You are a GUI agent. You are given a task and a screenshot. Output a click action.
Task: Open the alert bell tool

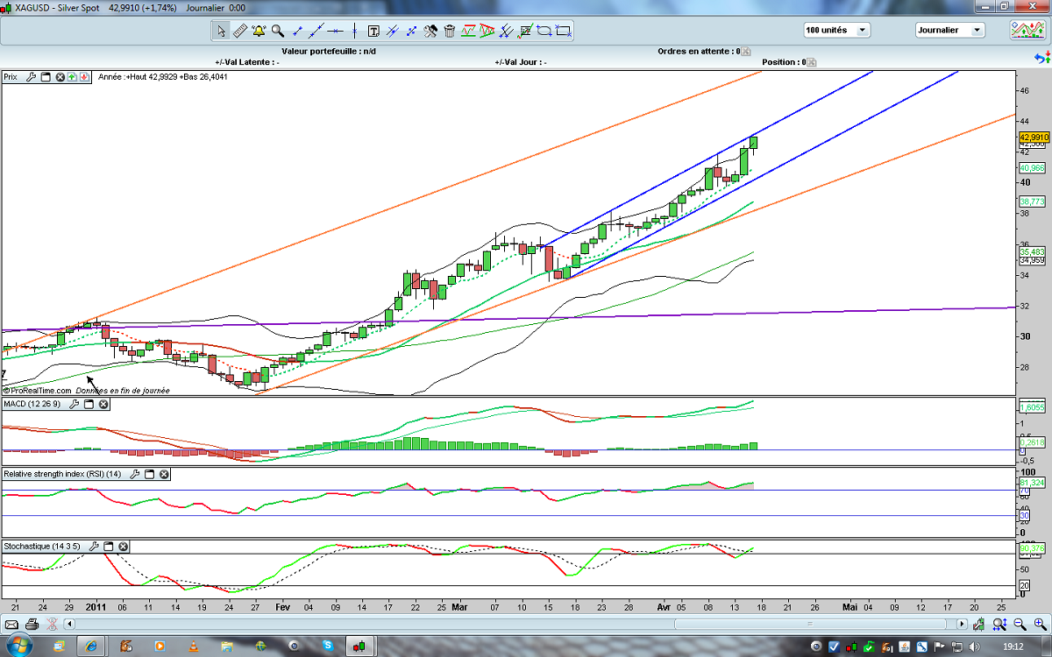(259, 31)
